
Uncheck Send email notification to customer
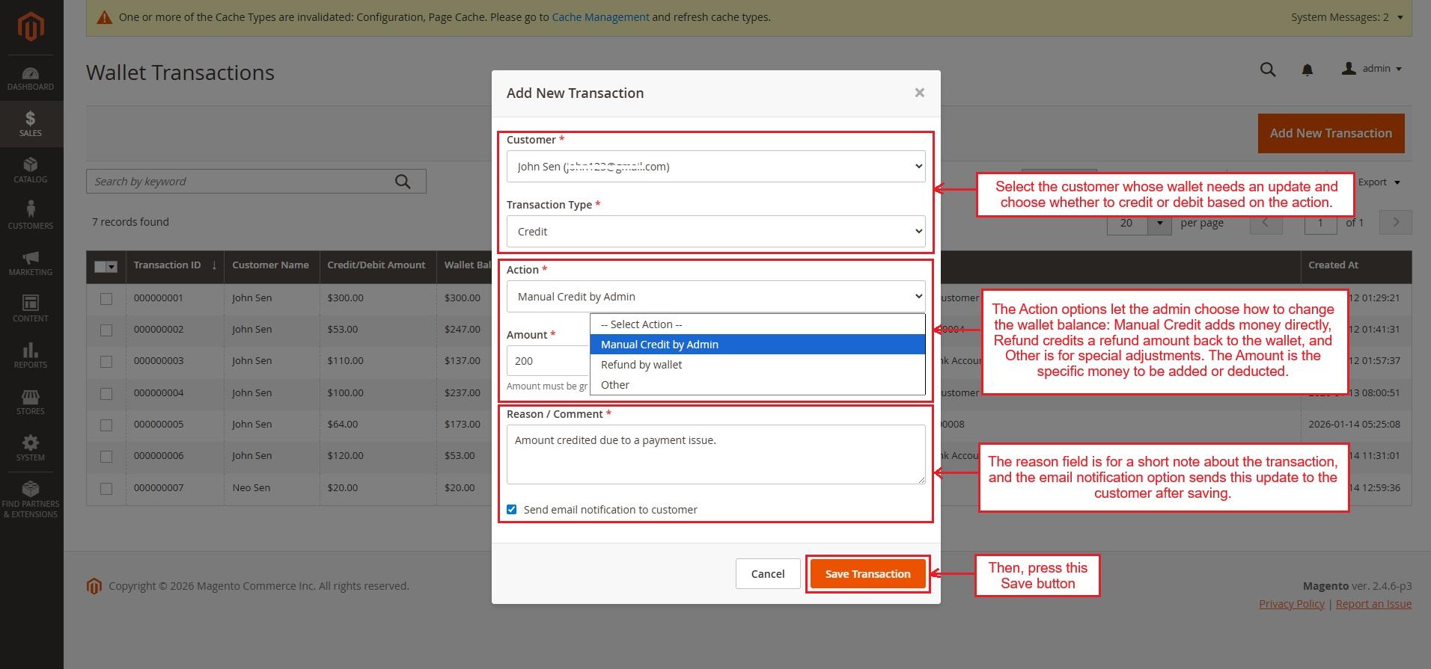pos(512,510)
